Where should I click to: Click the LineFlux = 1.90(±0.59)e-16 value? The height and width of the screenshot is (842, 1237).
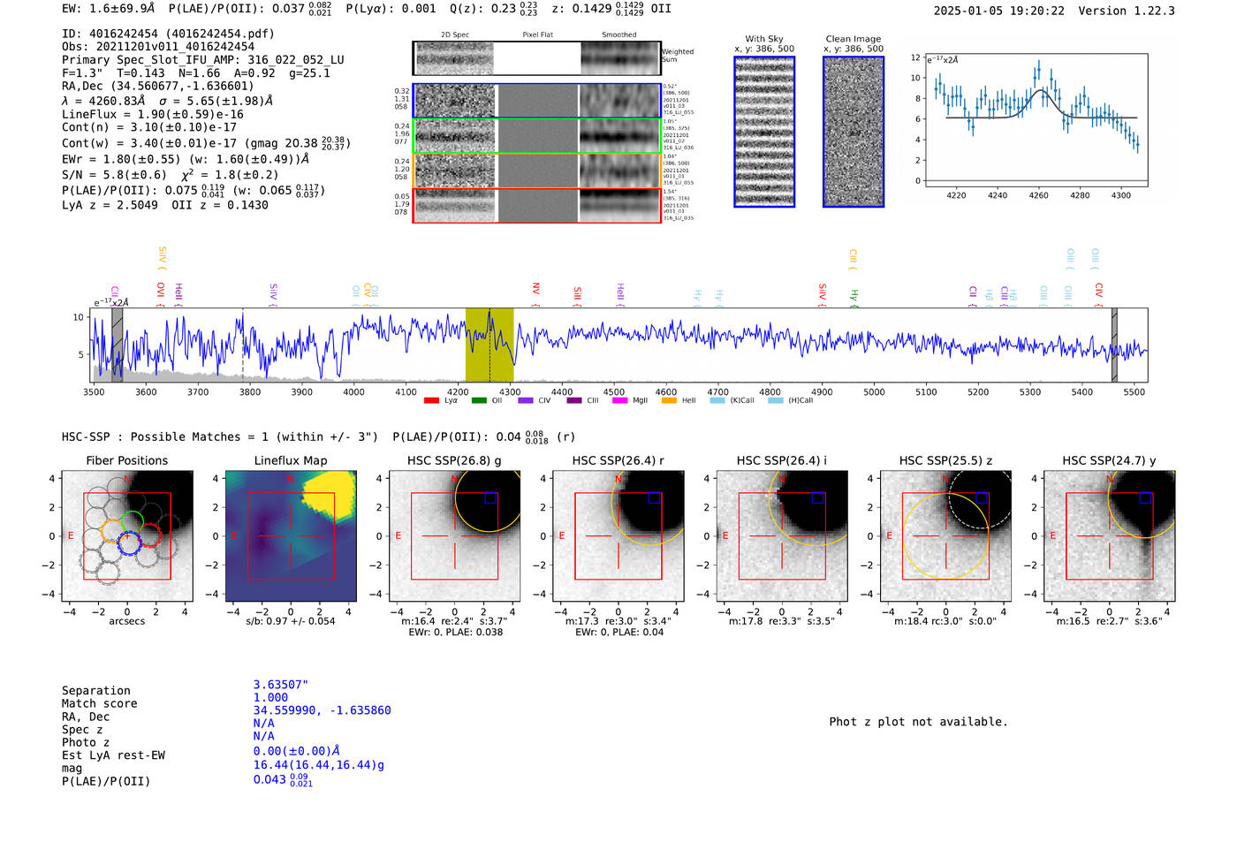153,114
